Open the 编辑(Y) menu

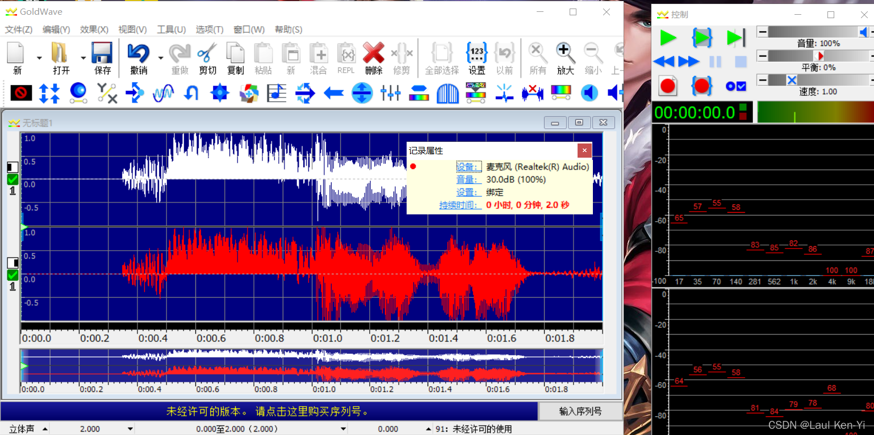coord(56,29)
